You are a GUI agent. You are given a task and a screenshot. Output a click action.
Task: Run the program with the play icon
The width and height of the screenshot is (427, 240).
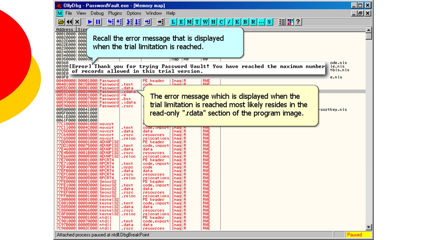tap(90, 22)
